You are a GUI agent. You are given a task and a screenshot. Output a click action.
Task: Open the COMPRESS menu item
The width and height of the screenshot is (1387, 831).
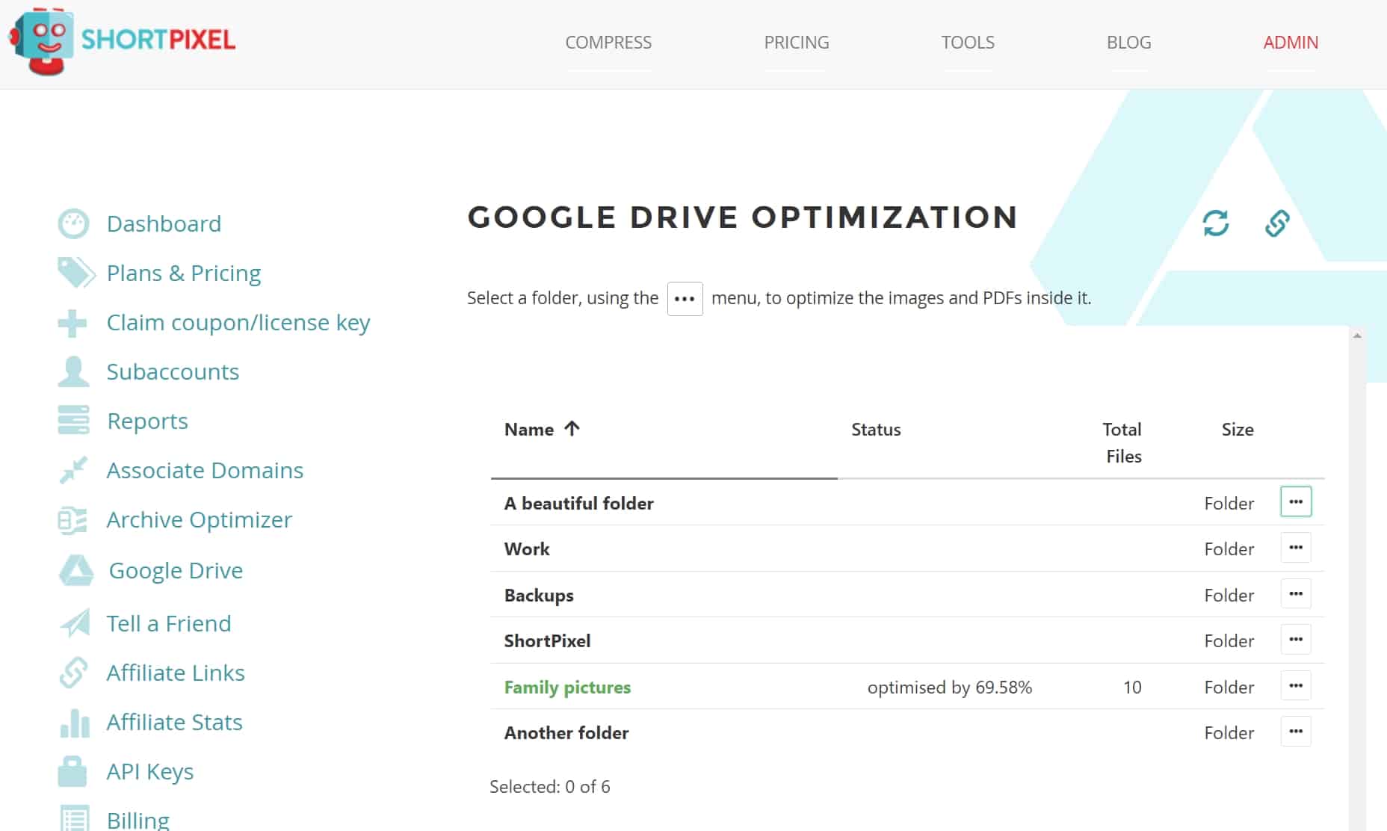tap(608, 43)
